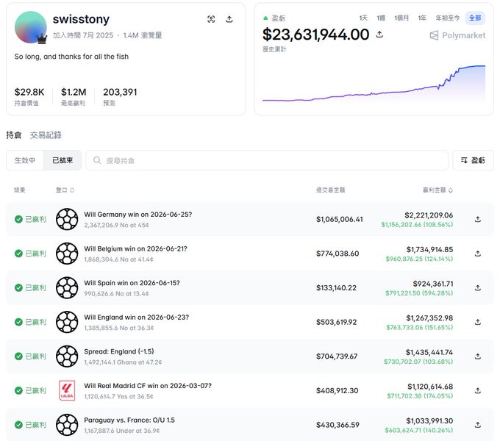Click the soccer ball icon for the Spain market
The height and width of the screenshot is (441, 500).
coord(67,287)
